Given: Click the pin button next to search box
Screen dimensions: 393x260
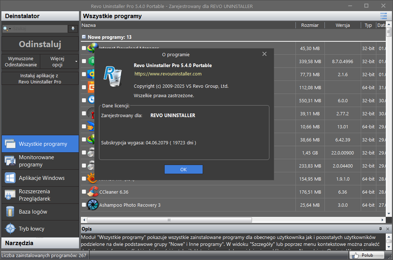Looking at the screenshot, I should [73, 29].
